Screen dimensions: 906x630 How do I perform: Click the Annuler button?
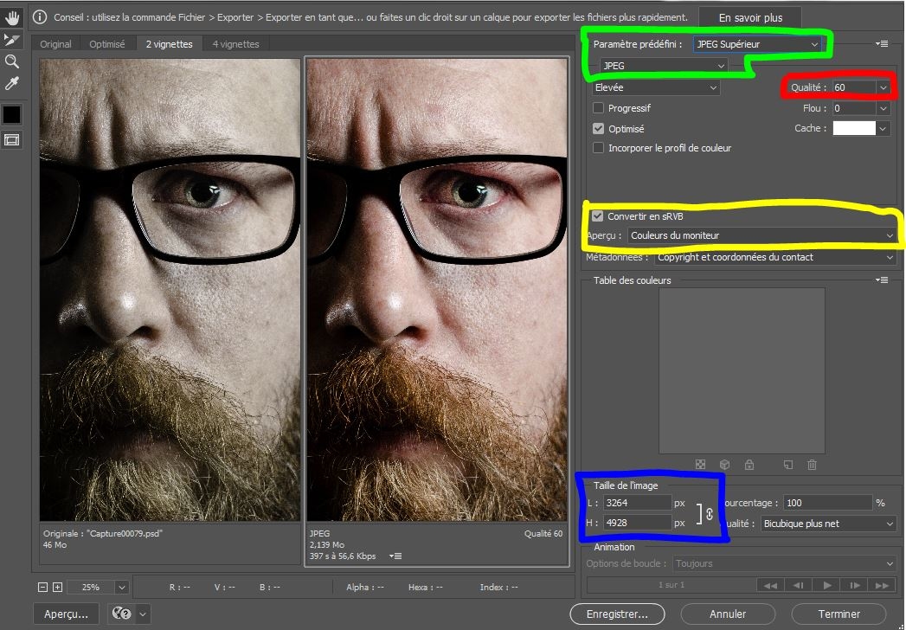pyautogui.click(x=727, y=614)
